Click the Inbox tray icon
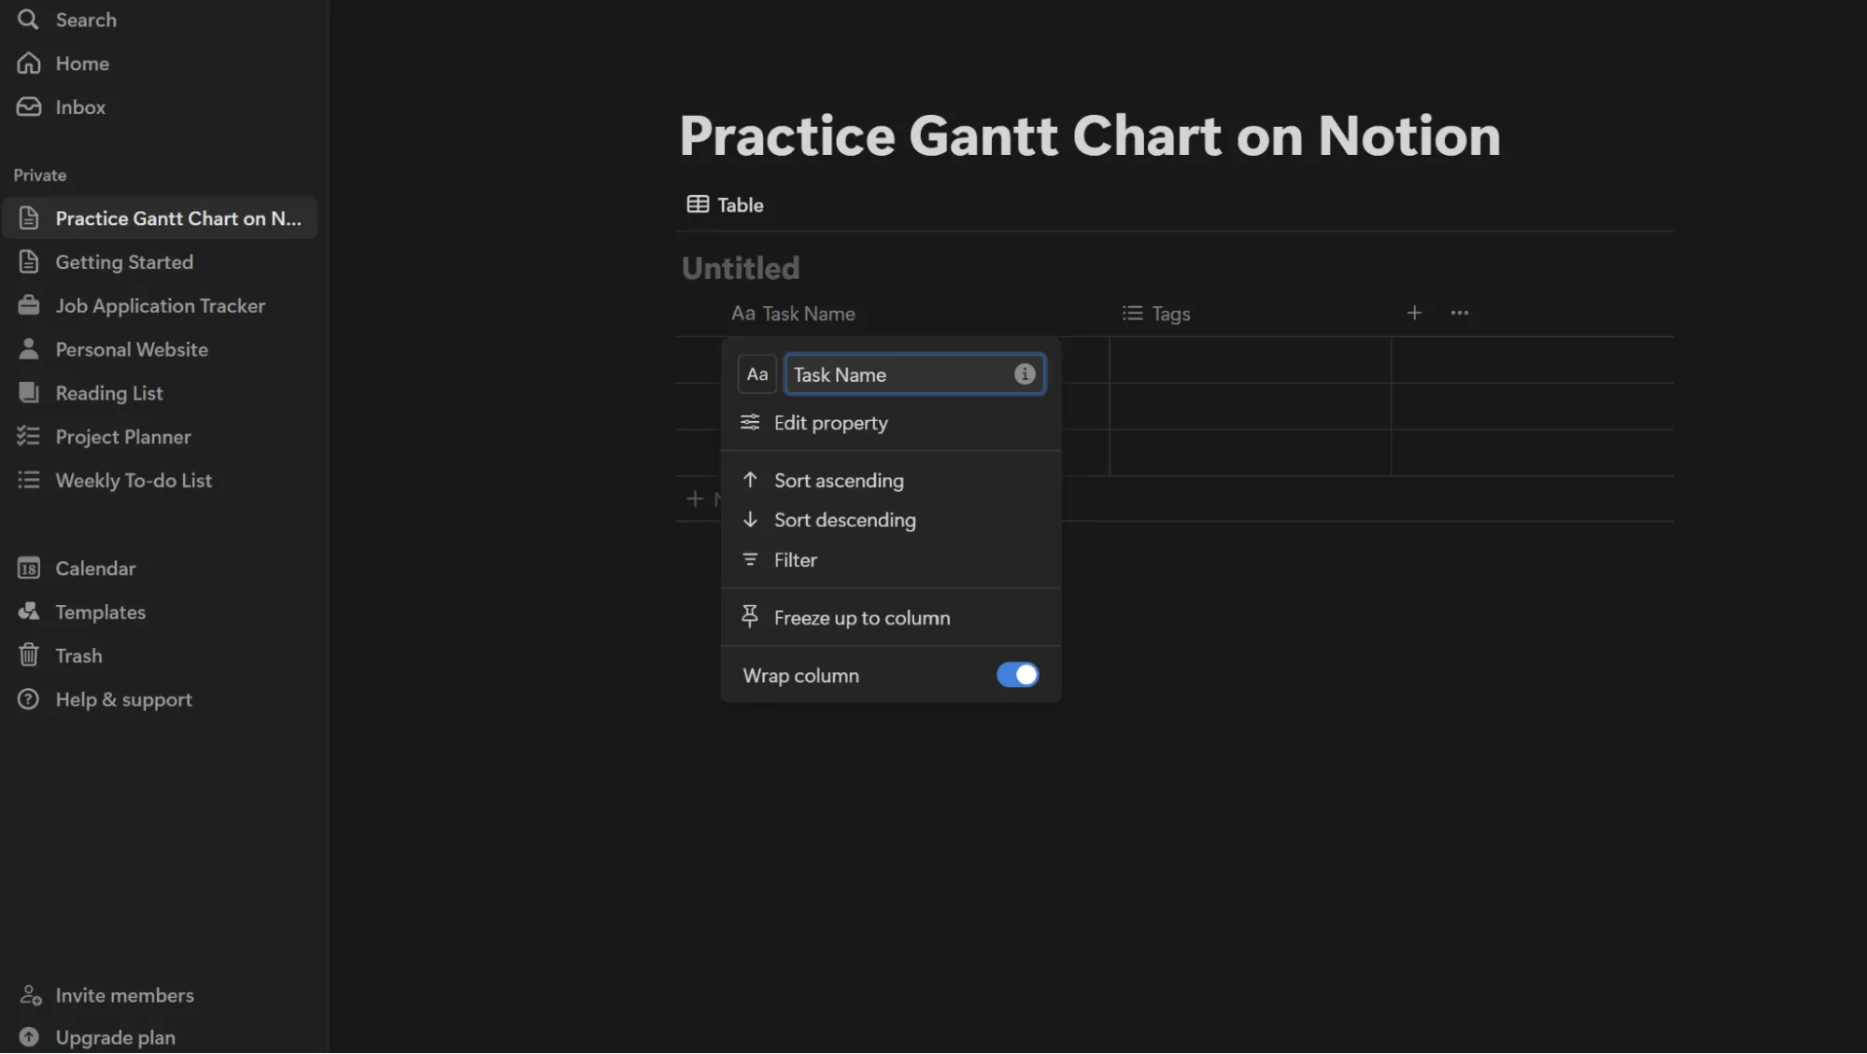The image size is (1867, 1054). [28, 107]
